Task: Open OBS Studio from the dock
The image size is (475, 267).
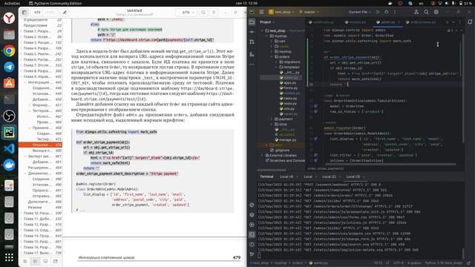Action: pyautogui.click(x=9, y=116)
